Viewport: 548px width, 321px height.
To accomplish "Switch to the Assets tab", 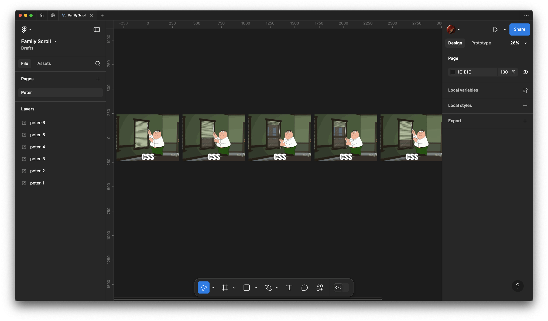I will (44, 64).
